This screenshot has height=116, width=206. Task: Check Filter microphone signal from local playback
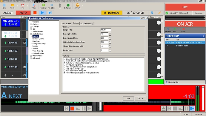click(64, 67)
